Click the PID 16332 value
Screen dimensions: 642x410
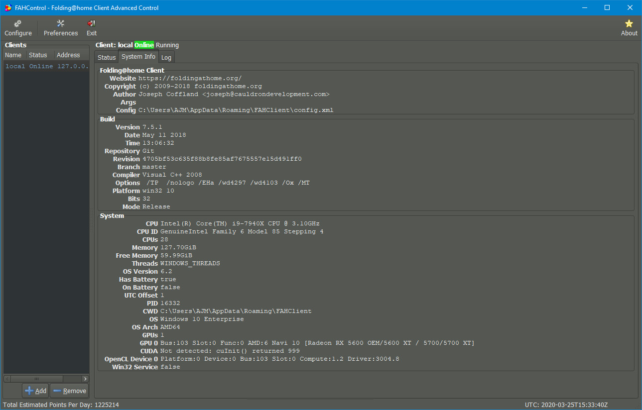(170, 303)
